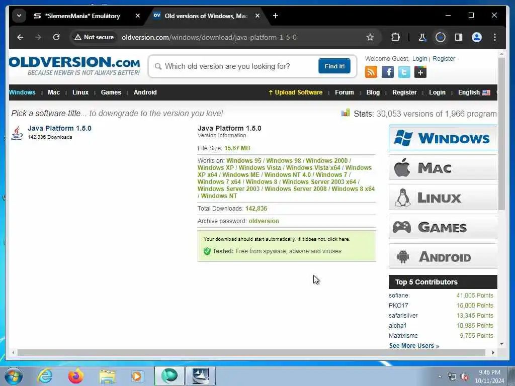
Task: Click the plus share icon
Action: coord(420,72)
